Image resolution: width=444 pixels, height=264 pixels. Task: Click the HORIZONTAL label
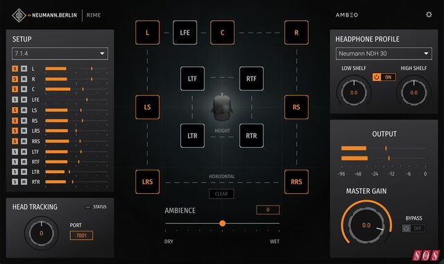[222, 176]
